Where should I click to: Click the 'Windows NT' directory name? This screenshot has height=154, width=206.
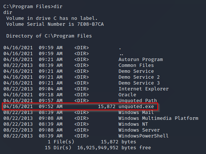coord(133,124)
